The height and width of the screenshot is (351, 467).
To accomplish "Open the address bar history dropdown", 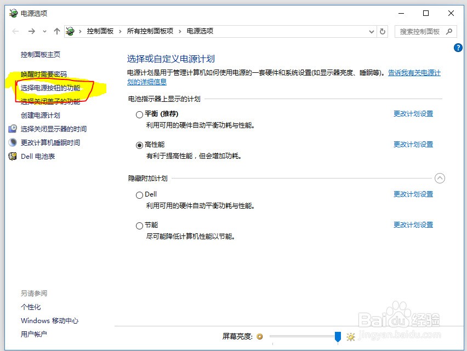I will [372, 31].
